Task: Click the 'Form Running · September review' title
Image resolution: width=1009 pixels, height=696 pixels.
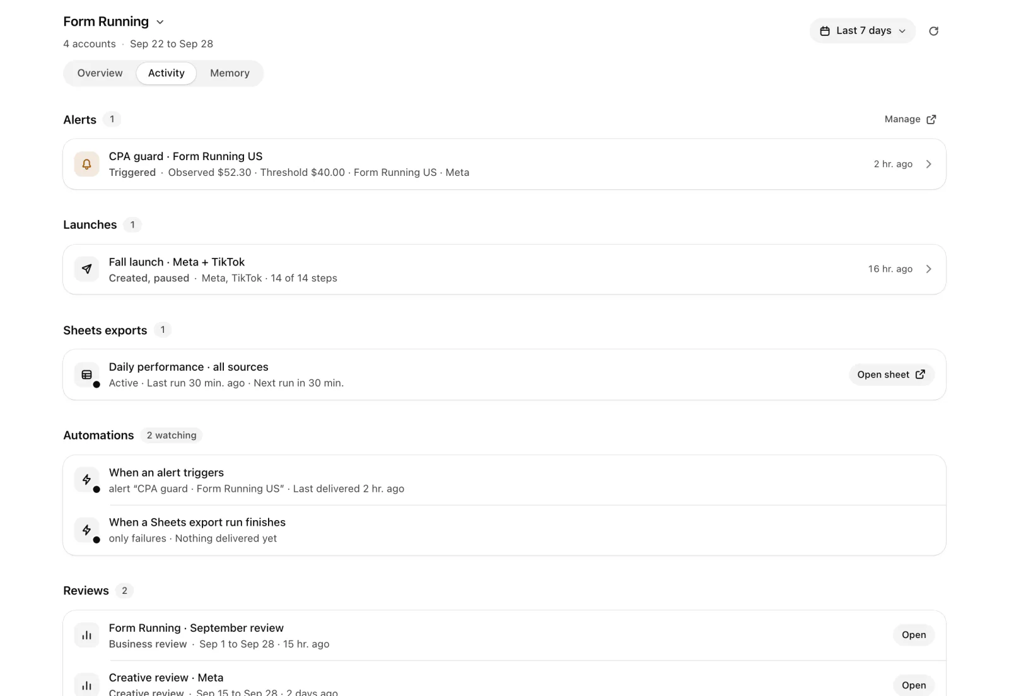Action: (x=196, y=628)
